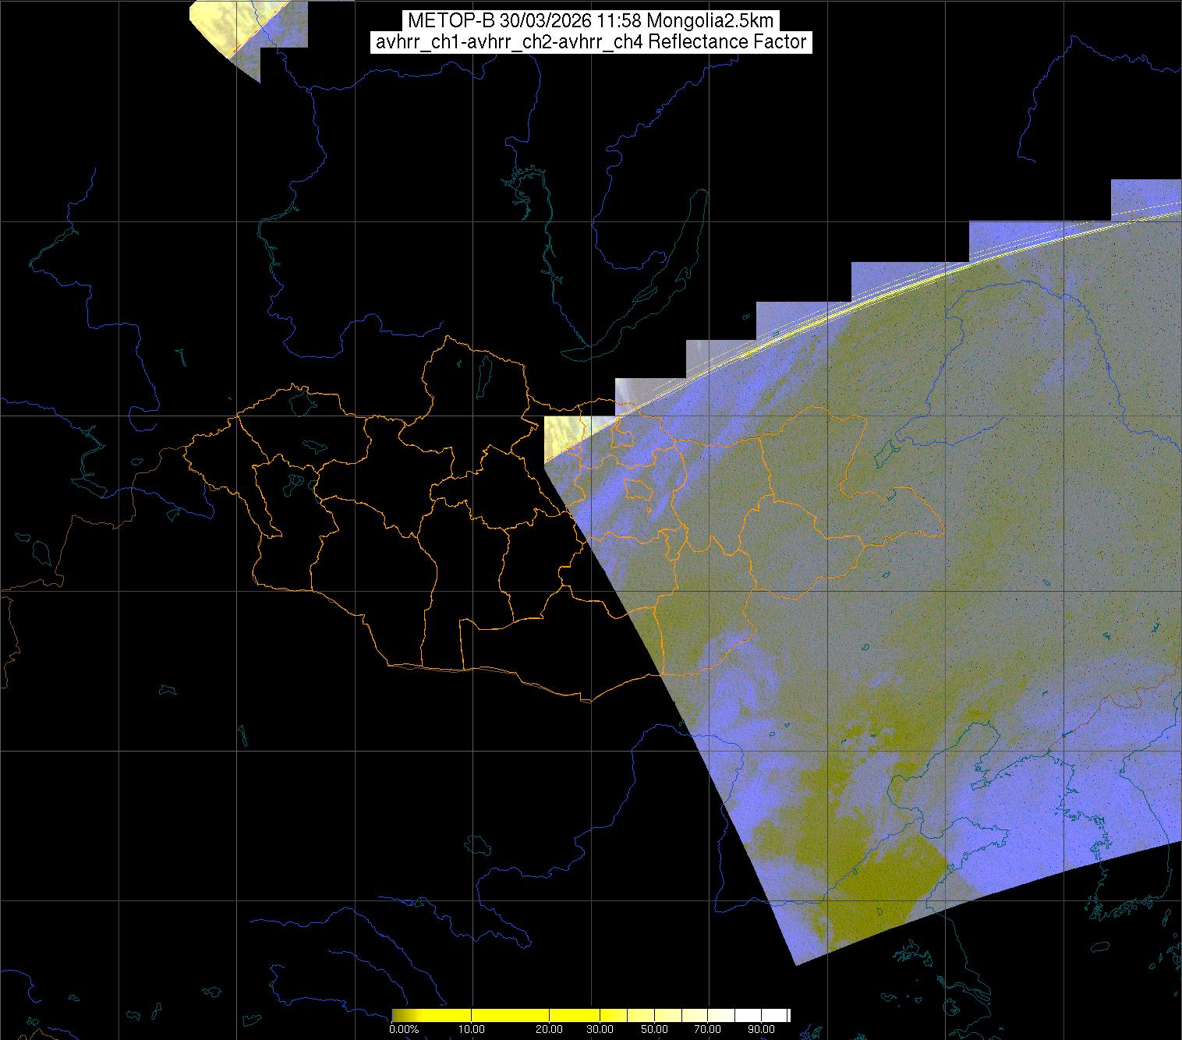Viewport: 1182px width, 1040px height.
Task: Click the avhrr channel Reflectance Factor caption
Action: pyautogui.click(x=590, y=42)
